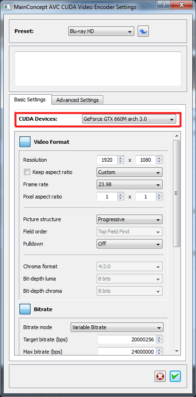Switch to the Advanced Settings tab
The width and height of the screenshot is (196, 397).
(x=77, y=100)
